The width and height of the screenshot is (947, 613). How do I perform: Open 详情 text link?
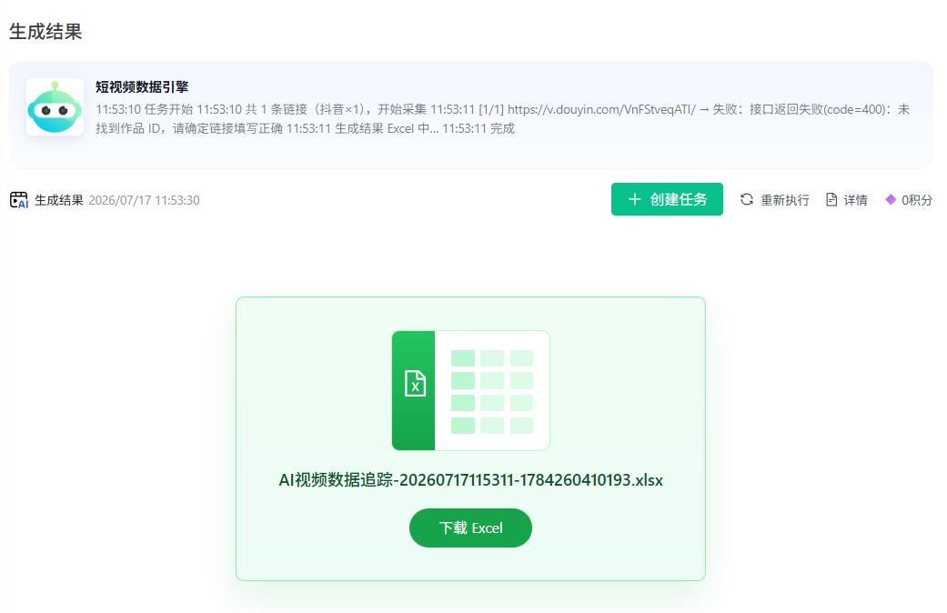[855, 200]
